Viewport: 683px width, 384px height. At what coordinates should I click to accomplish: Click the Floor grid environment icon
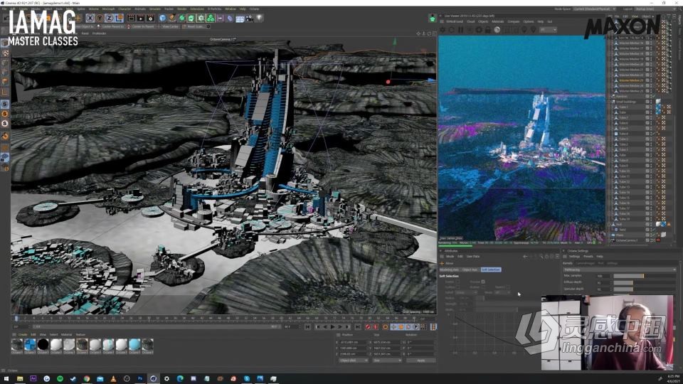point(240,18)
